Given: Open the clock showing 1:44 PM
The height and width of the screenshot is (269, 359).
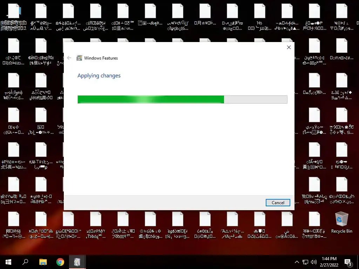Looking at the screenshot, I should (329, 262).
